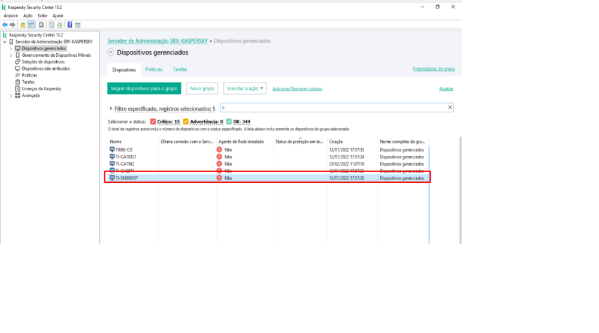599x333 pixels.
Task: Click the computer icon of TI006-CO row
Action: (112, 149)
